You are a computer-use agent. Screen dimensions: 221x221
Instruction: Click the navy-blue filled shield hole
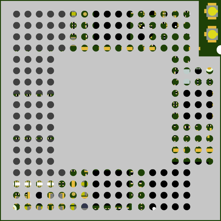click(85, 207)
